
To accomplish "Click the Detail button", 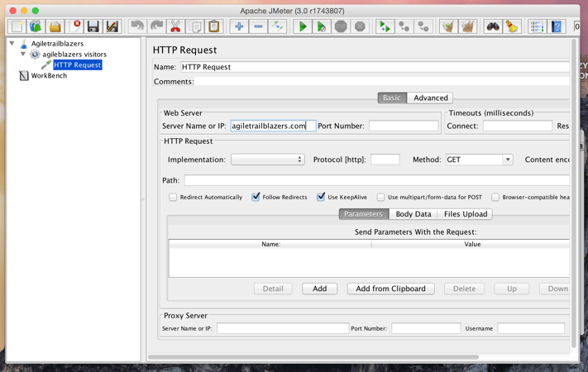I will [x=273, y=289].
